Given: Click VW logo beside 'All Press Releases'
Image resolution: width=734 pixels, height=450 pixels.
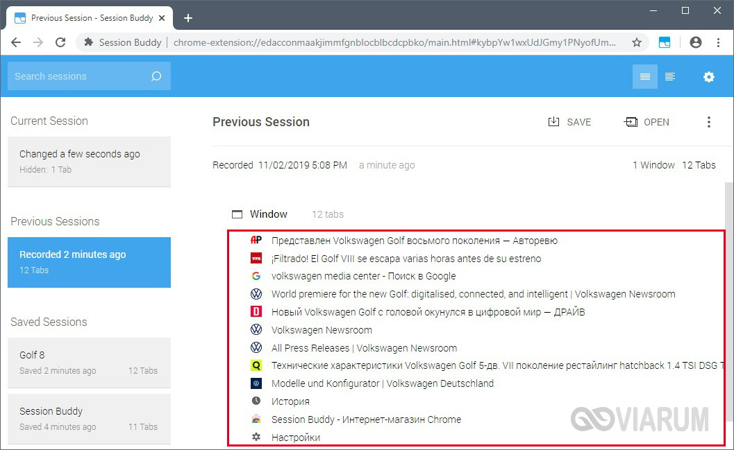Looking at the screenshot, I should point(256,347).
